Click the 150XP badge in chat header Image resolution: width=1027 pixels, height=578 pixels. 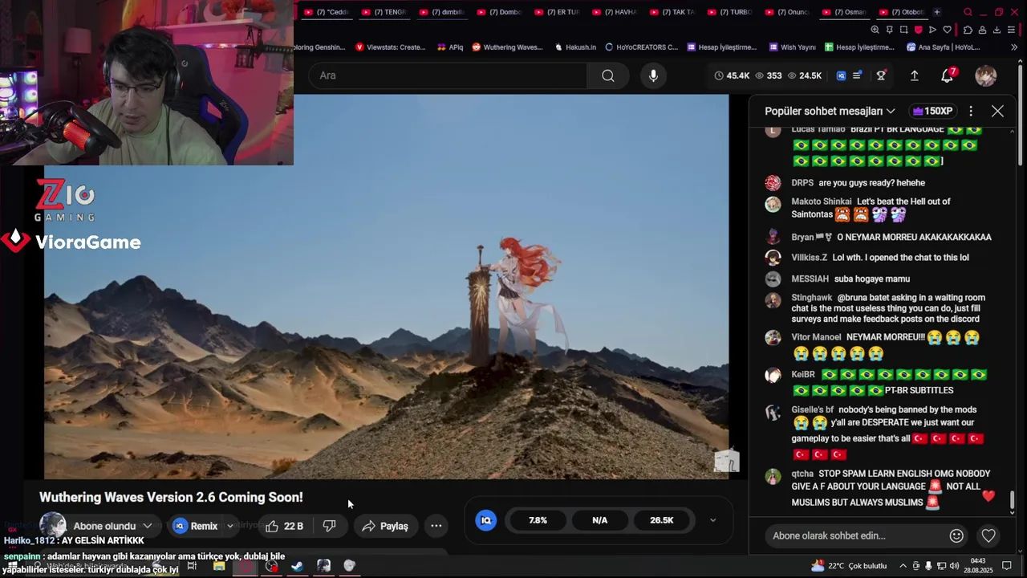point(932,112)
